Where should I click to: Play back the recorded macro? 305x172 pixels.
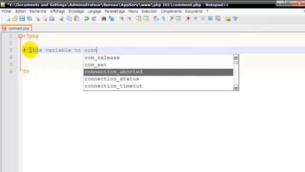(203, 19)
